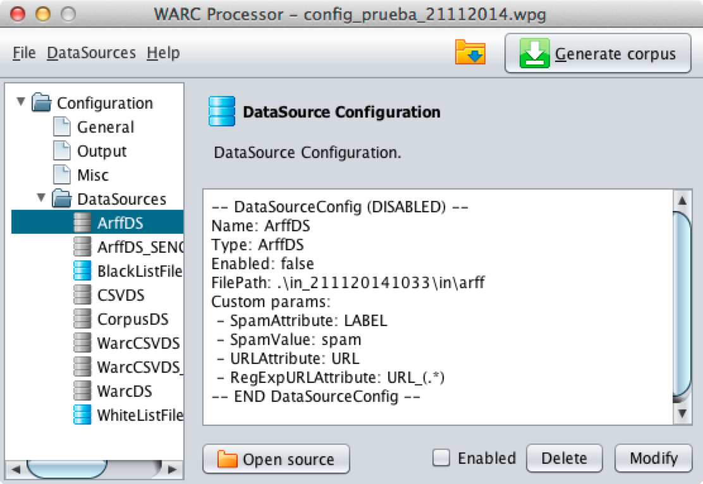This screenshot has height=484, width=703.
Task: Toggle the Enabled checkbox
Action: coord(441,458)
